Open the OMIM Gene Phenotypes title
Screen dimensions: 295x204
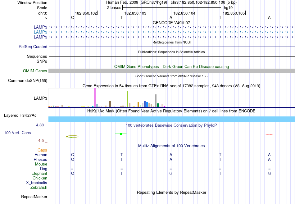pos(171,67)
